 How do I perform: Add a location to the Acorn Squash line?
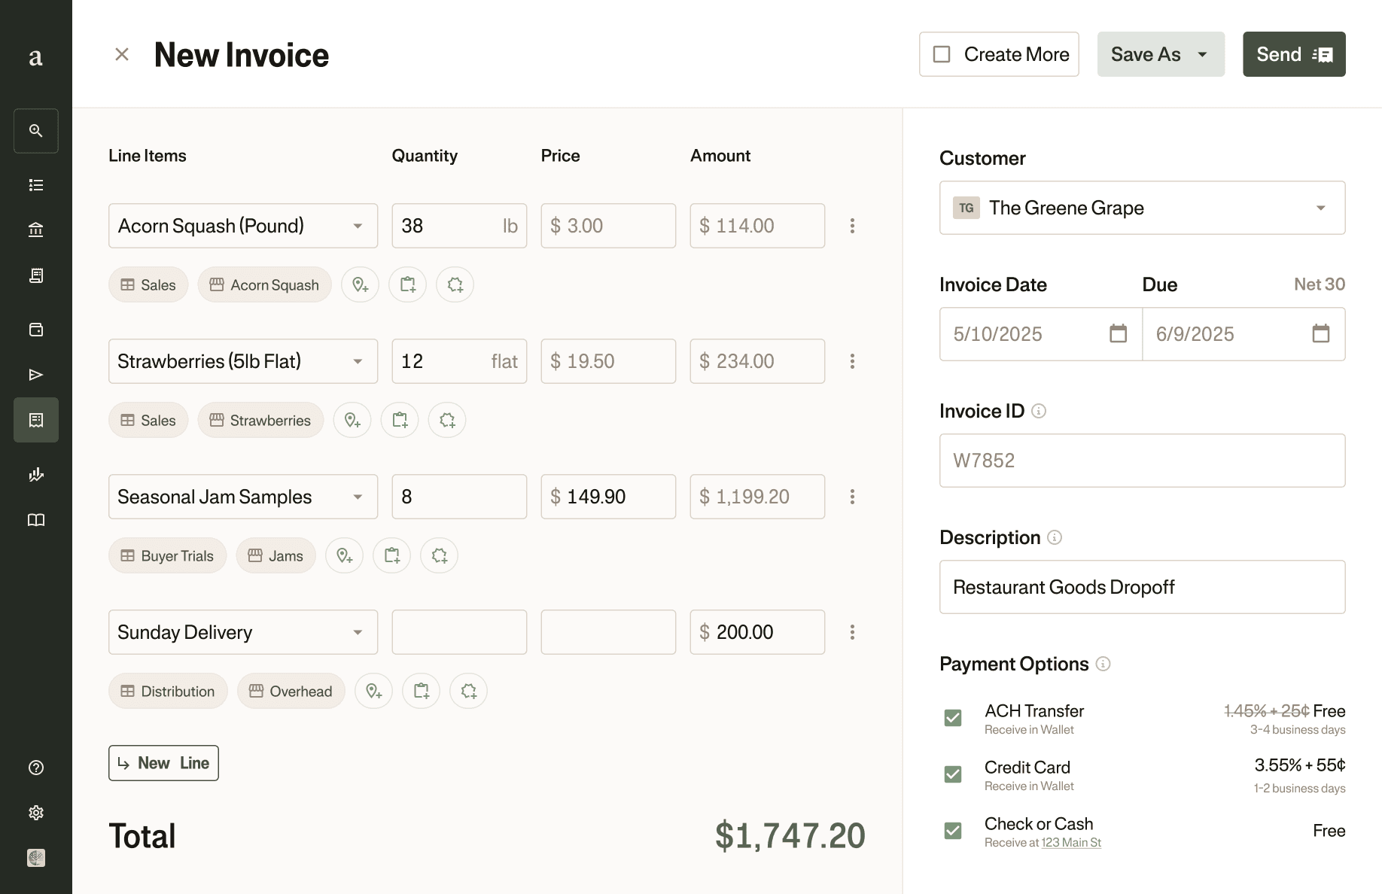[360, 284]
